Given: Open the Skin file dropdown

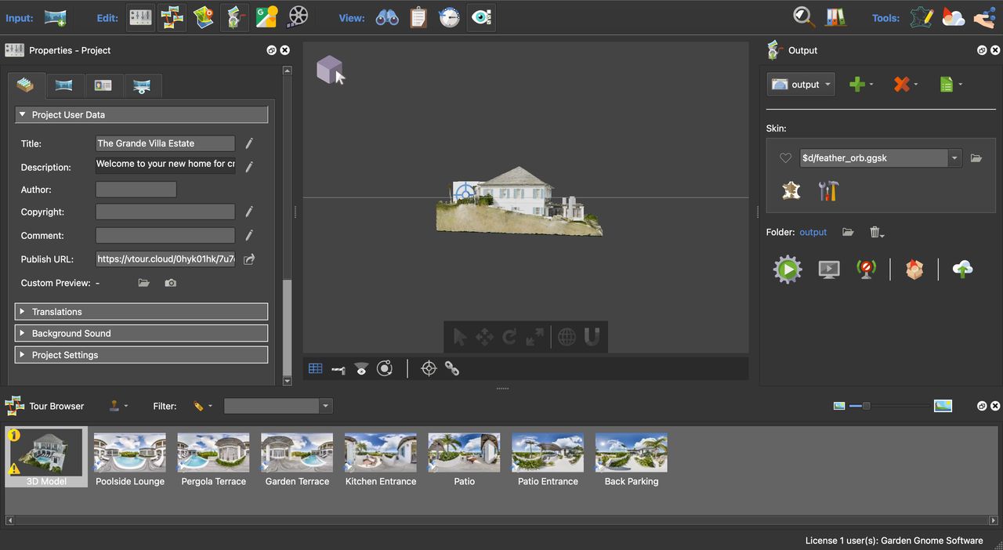Looking at the screenshot, I should [954, 158].
